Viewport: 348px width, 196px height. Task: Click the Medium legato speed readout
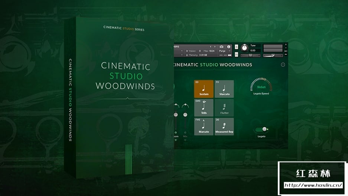point(261,87)
